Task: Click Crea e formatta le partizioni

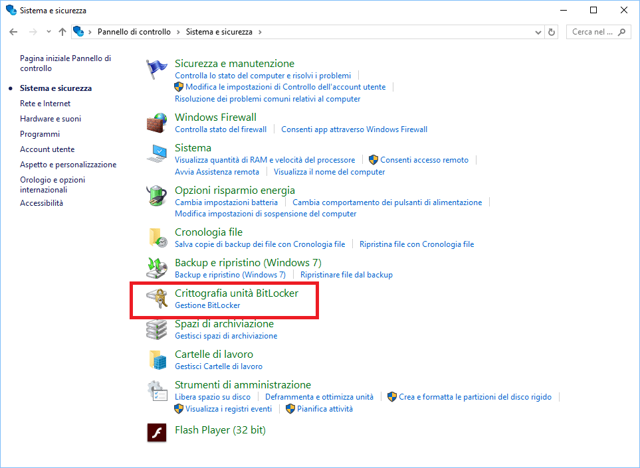Action: coord(475,397)
